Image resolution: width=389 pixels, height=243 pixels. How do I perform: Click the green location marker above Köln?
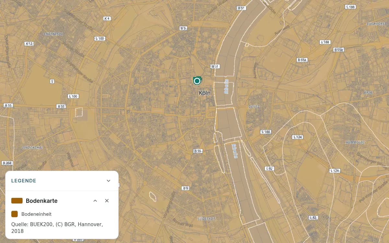(x=197, y=81)
